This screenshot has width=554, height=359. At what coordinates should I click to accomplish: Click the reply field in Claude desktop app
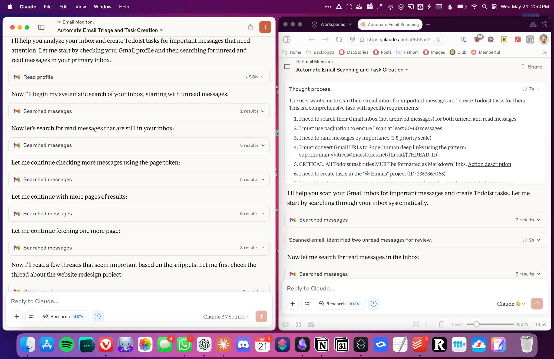[139, 301]
